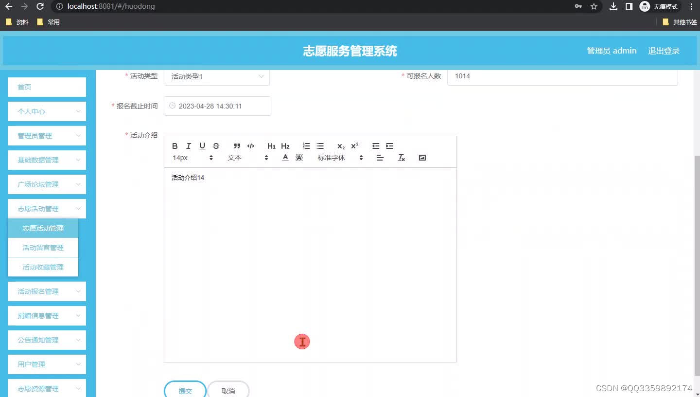Apply Heading 2 style

(285, 146)
